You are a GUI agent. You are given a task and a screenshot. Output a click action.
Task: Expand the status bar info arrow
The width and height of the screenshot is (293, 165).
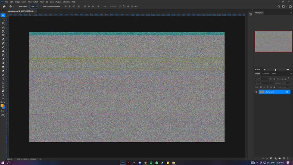pyautogui.click(x=41, y=159)
